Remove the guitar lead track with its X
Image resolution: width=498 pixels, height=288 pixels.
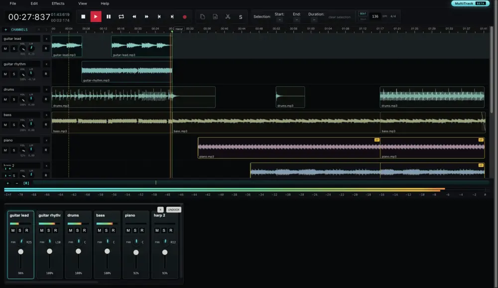point(46,39)
